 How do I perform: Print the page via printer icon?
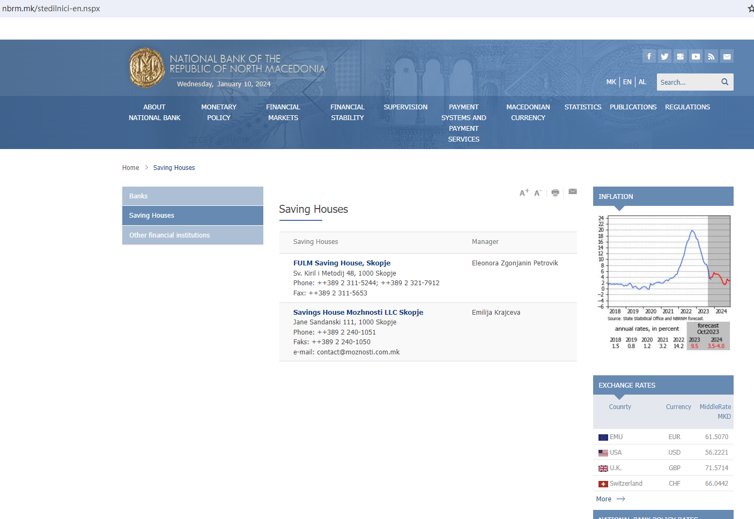pos(555,192)
